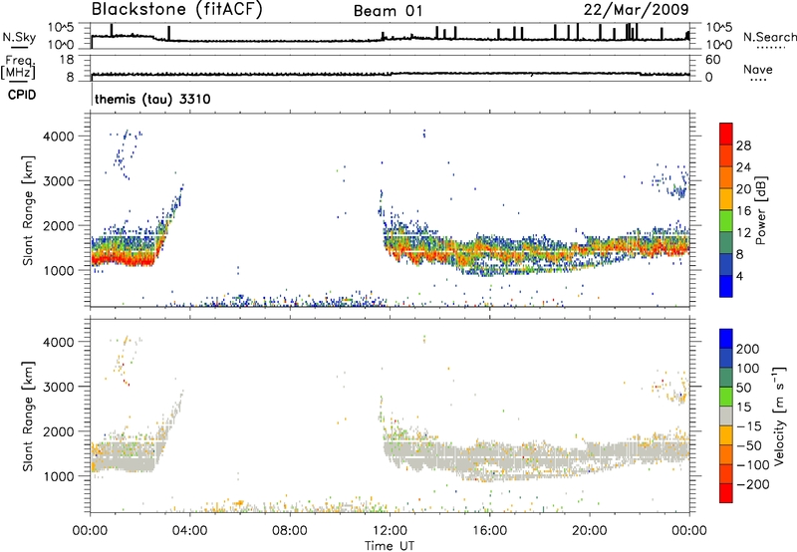
Task: Click the '4000' tick on power panel
Action: pyautogui.click(x=58, y=137)
